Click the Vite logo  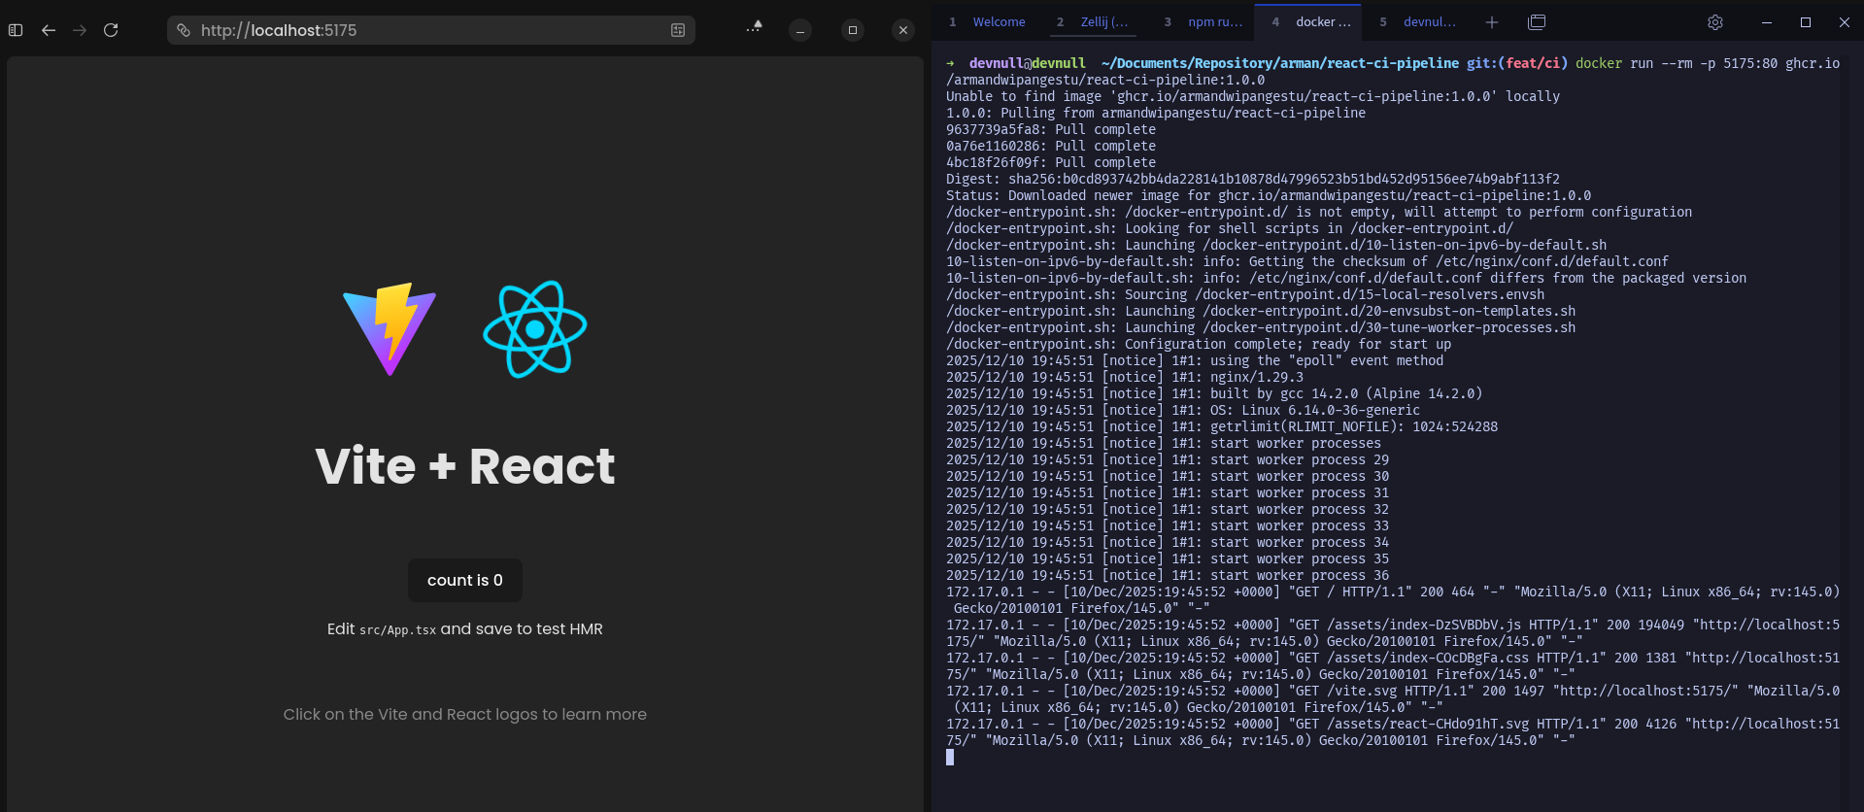click(390, 328)
